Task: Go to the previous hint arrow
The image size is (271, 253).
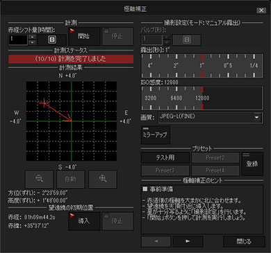Action: point(156,241)
